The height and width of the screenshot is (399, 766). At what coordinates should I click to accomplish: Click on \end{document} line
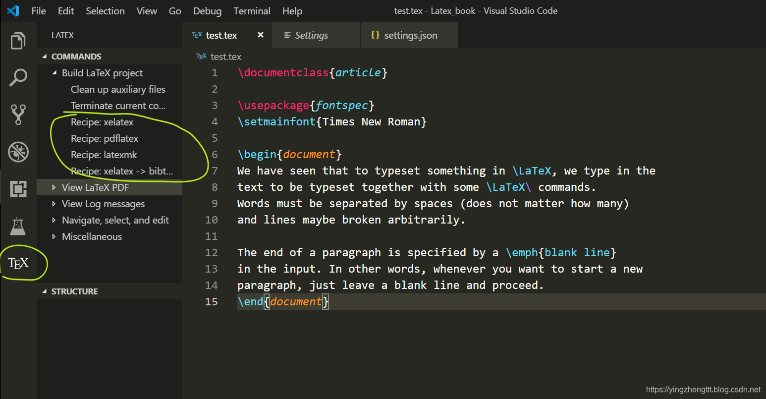(x=283, y=302)
